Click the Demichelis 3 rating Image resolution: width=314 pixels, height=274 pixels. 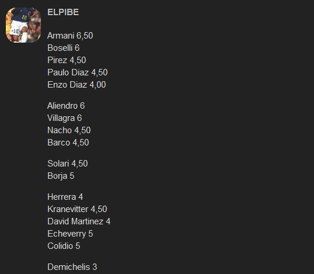(x=73, y=267)
